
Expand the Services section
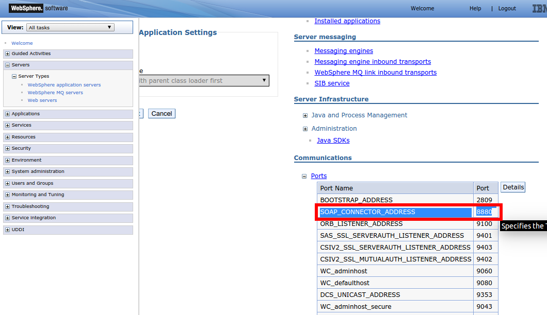(x=7, y=125)
